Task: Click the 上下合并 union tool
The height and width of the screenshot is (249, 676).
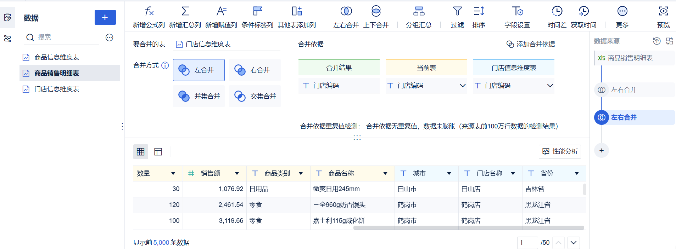Action: tap(376, 12)
